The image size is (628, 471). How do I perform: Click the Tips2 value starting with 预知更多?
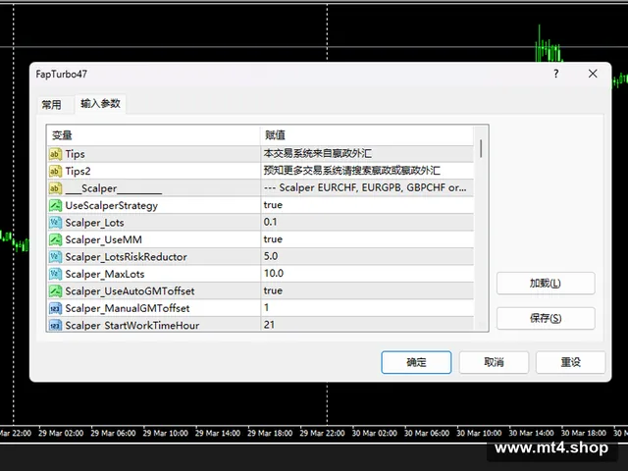point(351,171)
